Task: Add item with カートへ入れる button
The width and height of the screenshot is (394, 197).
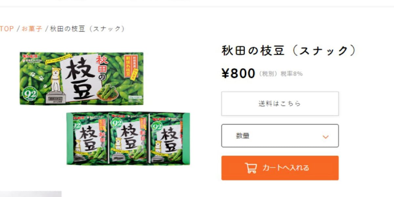Action: 280,168
